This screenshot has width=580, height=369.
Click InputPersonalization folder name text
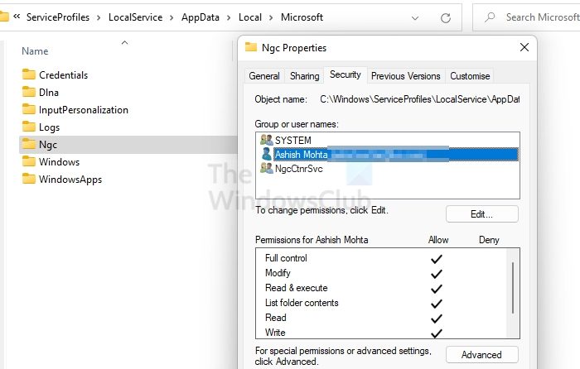84,110
